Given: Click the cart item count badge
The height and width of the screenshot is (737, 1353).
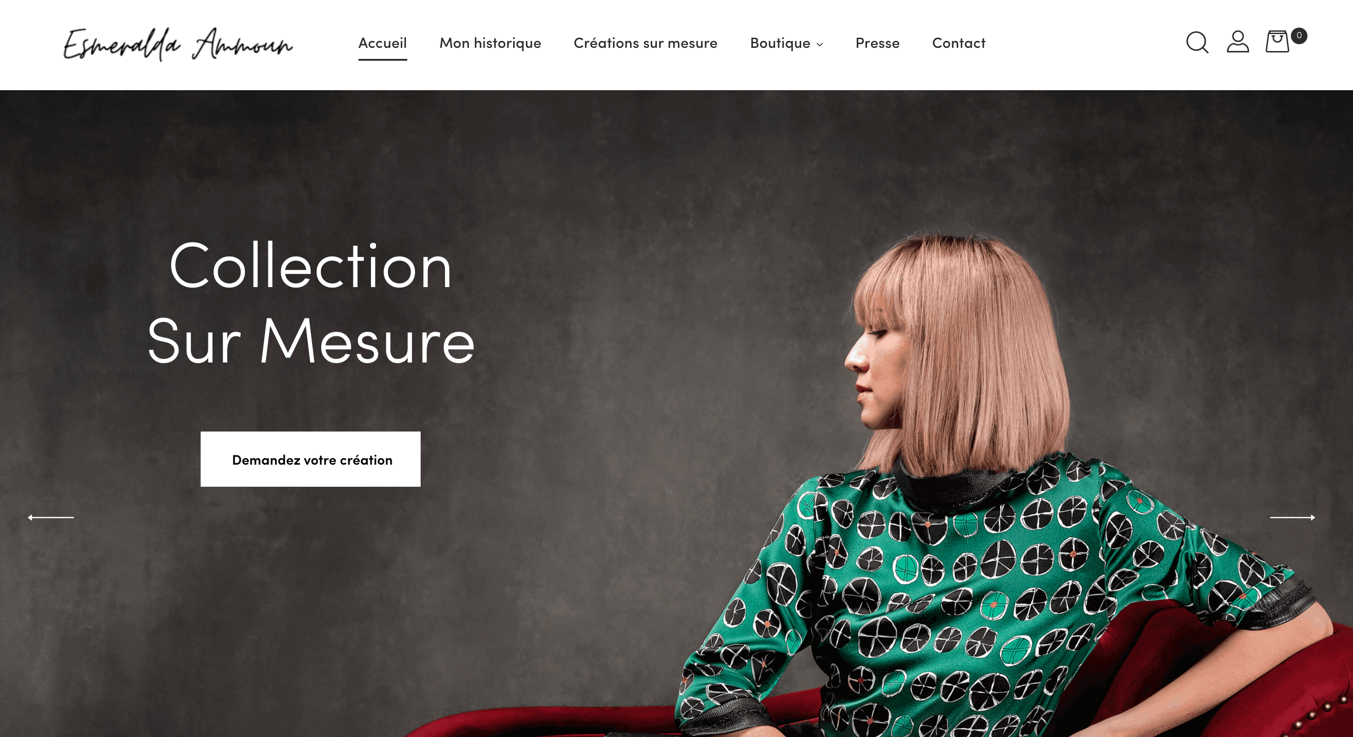Looking at the screenshot, I should click(x=1299, y=36).
